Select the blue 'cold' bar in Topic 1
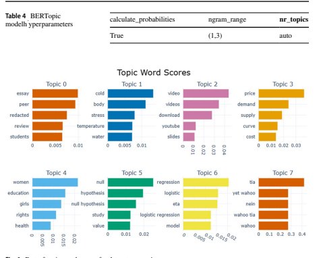317x258 pixels. pyautogui.click(x=130, y=93)
